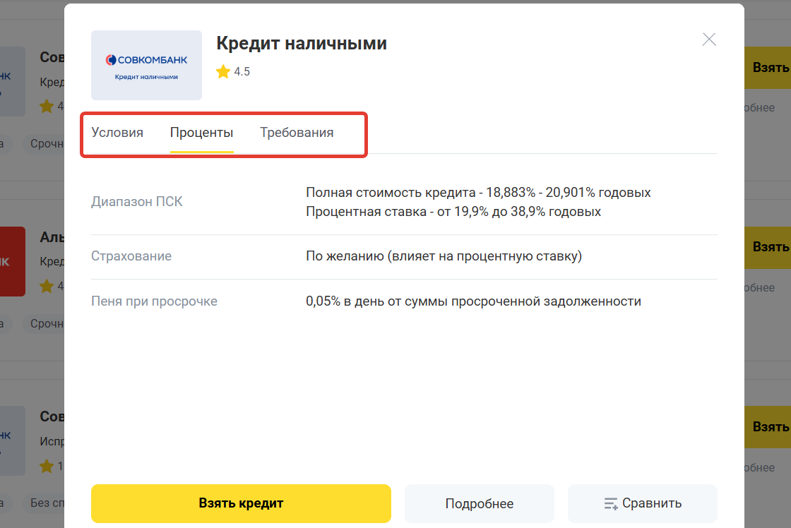This screenshot has width=791, height=528.
Task: Open the Подробнее button in dialog
Action: pyautogui.click(x=480, y=503)
